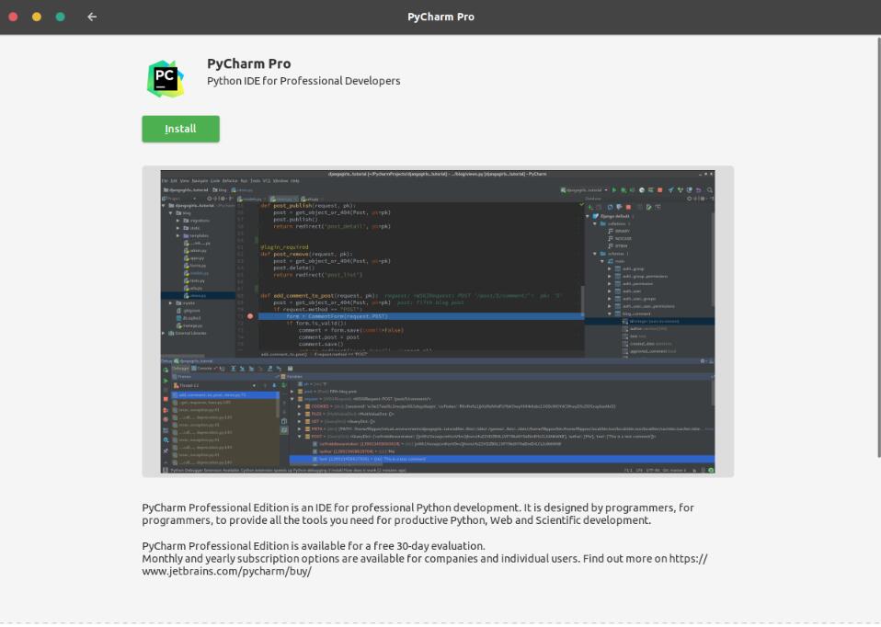Minimize the window with the yellow button
Image resolution: width=881 pixels, height=627 pixels.
coord(37,17)
